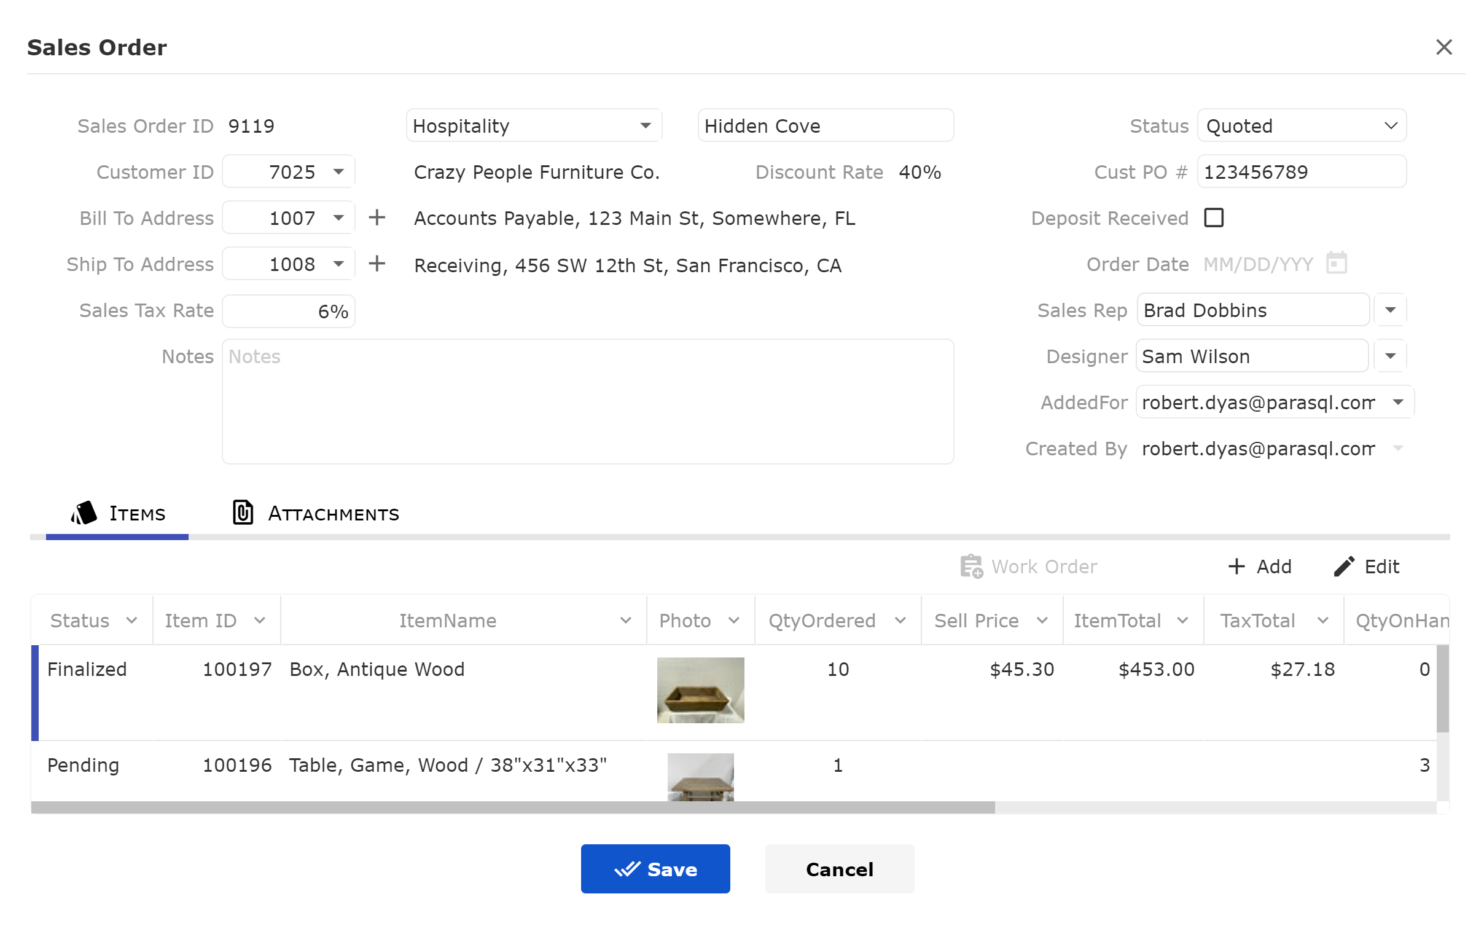Click the Cancel button
1484x926 pixels.
(839, 868)
